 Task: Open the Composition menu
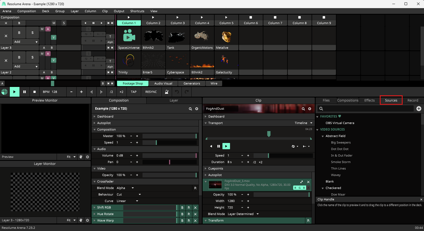point(27,11)
